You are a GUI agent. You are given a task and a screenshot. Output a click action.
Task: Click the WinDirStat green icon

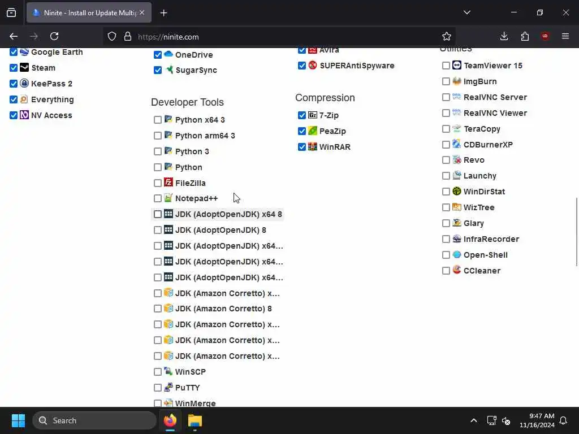[x=457, y=191]
